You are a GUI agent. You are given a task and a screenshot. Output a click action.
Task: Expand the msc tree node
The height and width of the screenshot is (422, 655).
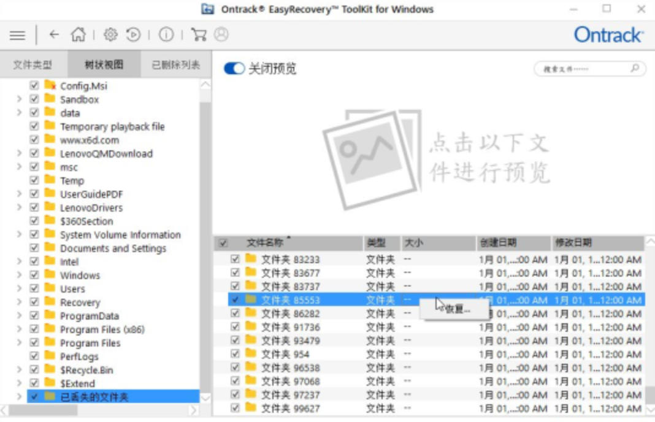19,167
